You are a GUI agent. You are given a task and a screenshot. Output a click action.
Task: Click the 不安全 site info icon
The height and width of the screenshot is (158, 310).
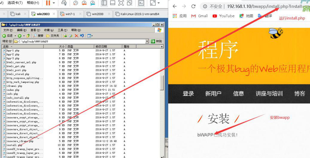(x=205, y=7)
